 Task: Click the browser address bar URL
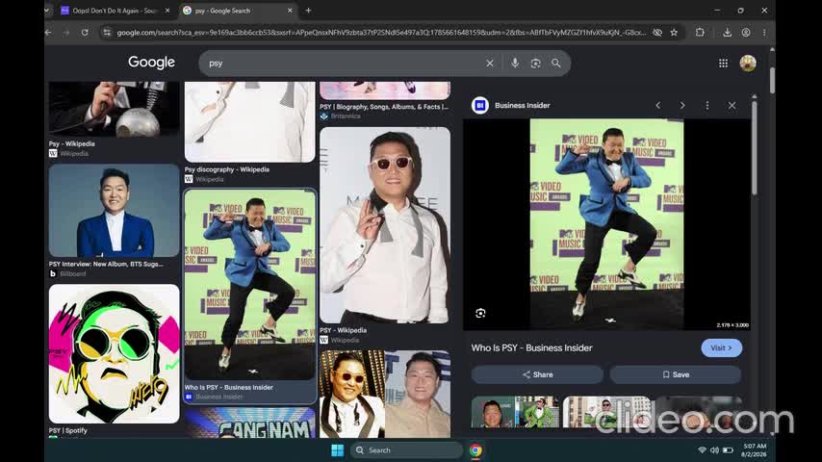381,33
